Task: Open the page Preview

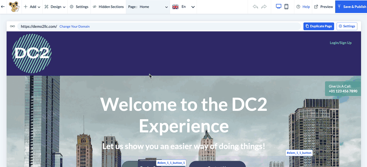Action: 323,7
